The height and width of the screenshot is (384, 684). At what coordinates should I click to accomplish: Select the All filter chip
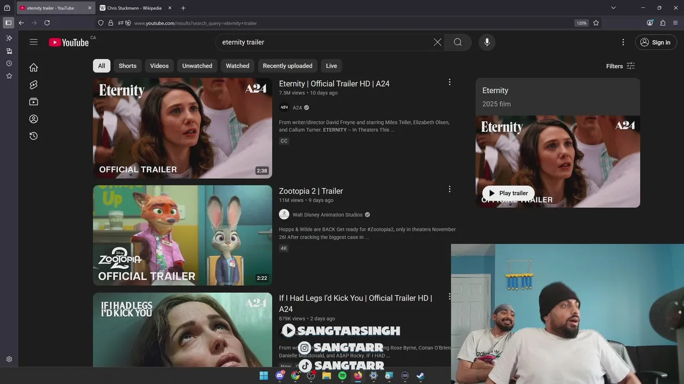102,66
